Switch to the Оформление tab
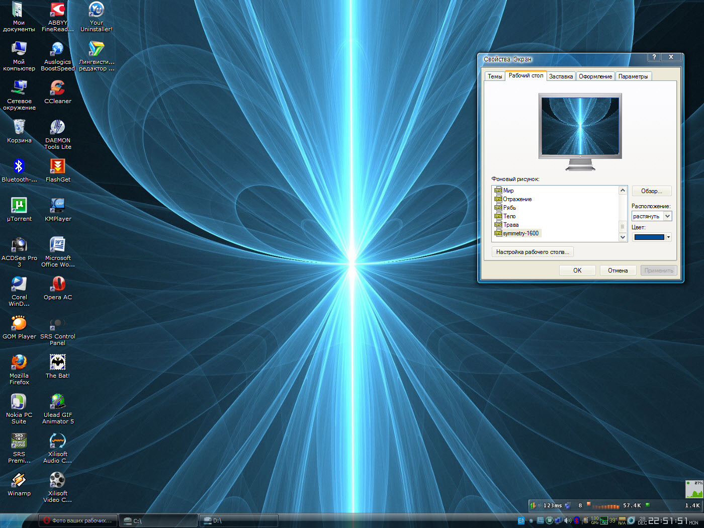Image resolution: width=704 pixels, height=528 pixels. coord(595,76)
